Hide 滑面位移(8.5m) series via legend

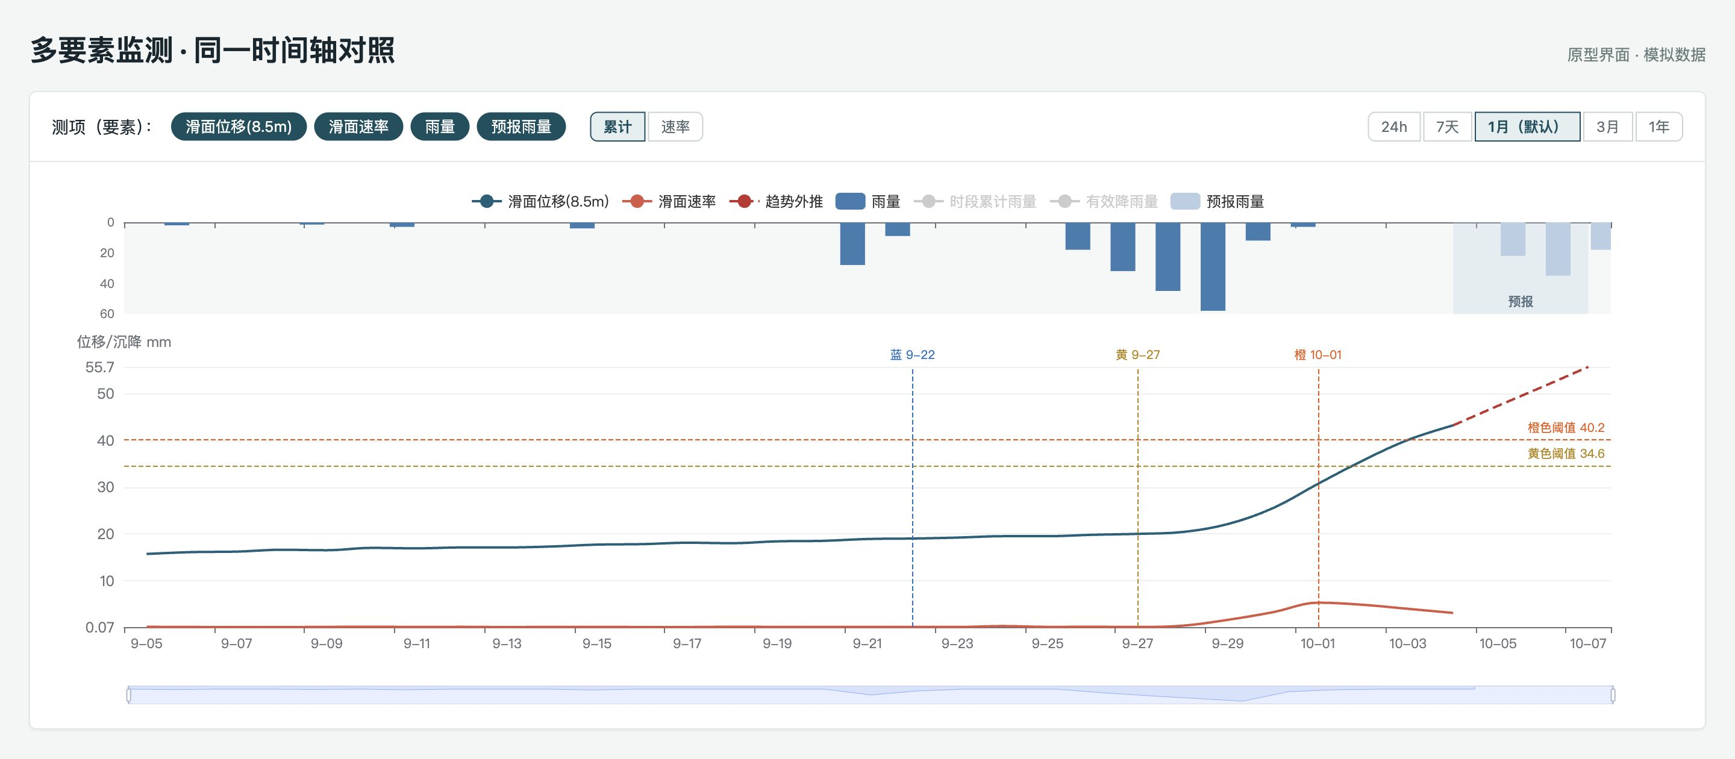540,201
